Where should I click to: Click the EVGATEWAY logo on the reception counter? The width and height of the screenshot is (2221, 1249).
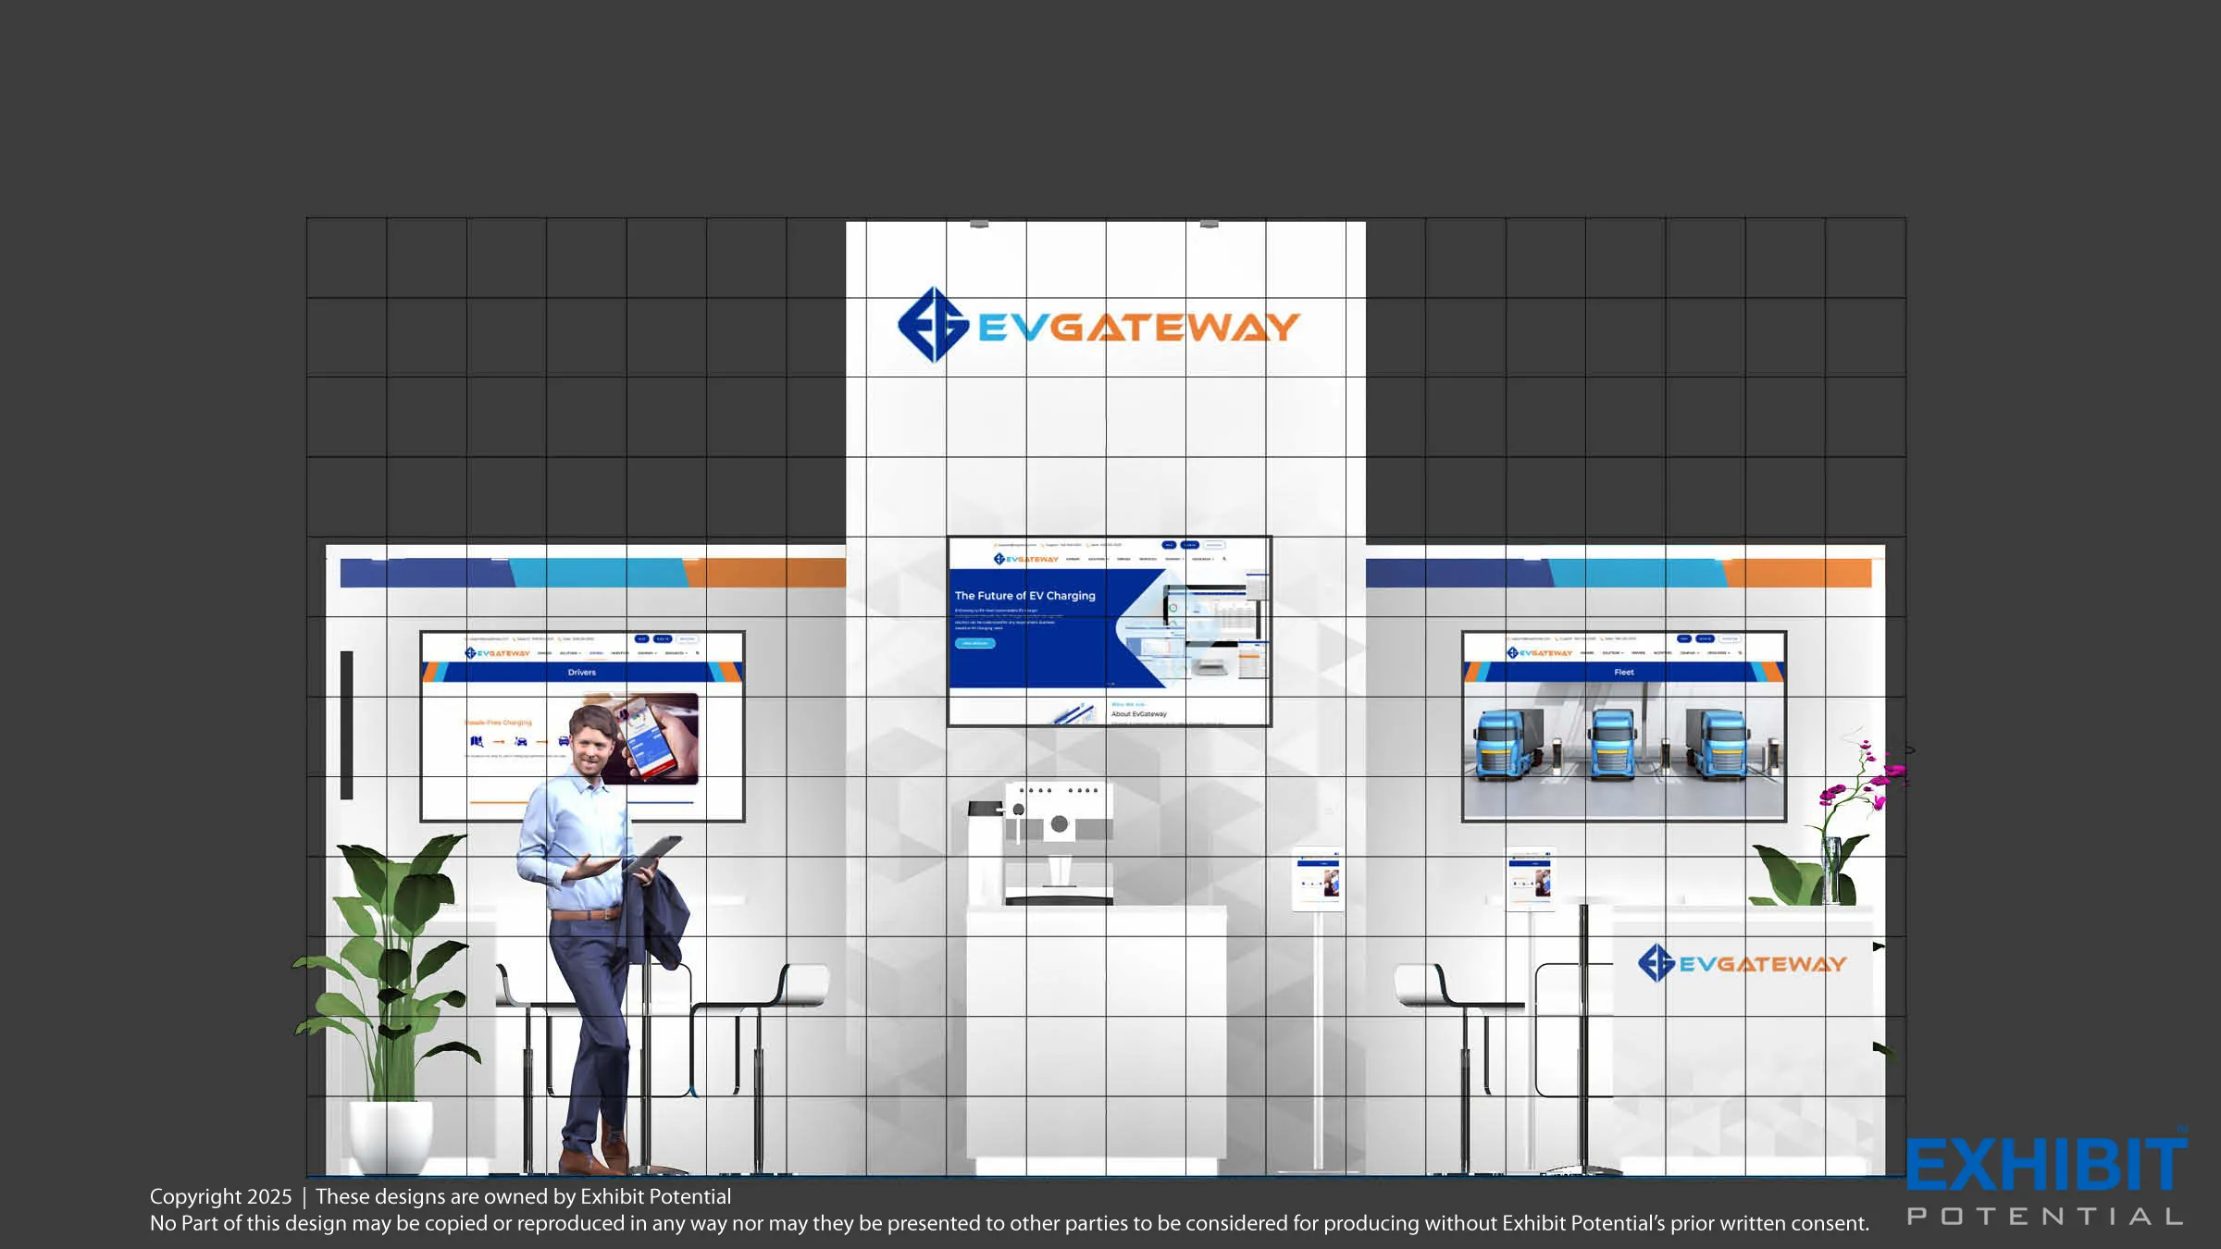(1743, 963)
